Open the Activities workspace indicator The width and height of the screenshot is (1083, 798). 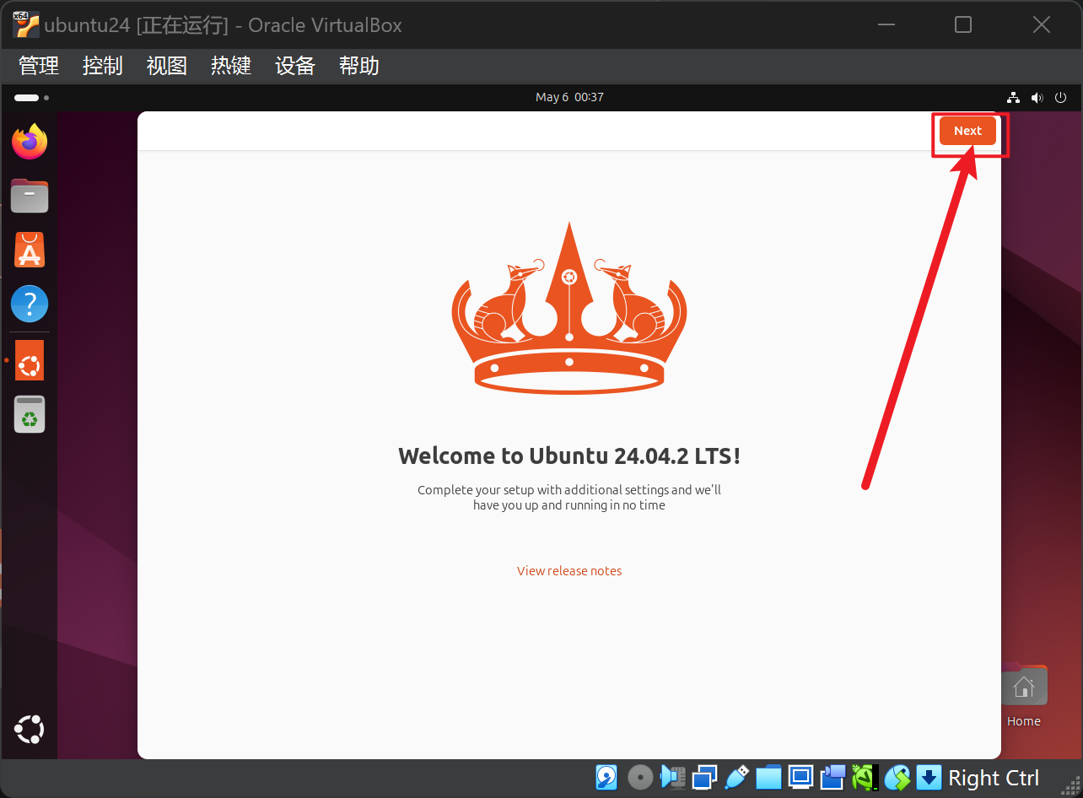click(x=31, y=97)
